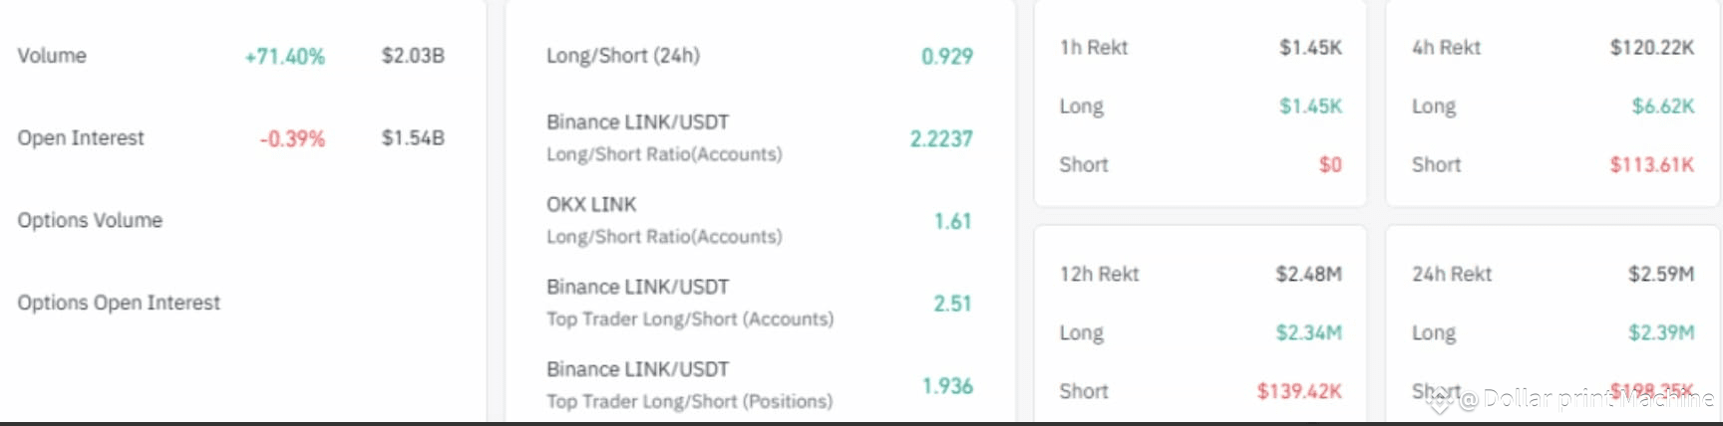Screen dimensions: 1723x426
Task: Click the 4h Short $113.61K value
Action: click(x=1652, y=165)
